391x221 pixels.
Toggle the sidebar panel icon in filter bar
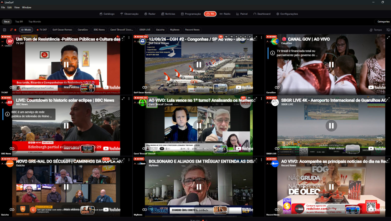[x=4, y=30]
